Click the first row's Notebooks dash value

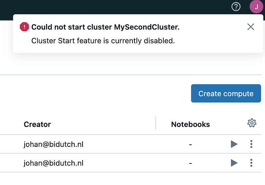[190, 145]
